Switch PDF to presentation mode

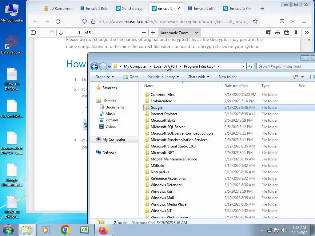tap(268, 33)
